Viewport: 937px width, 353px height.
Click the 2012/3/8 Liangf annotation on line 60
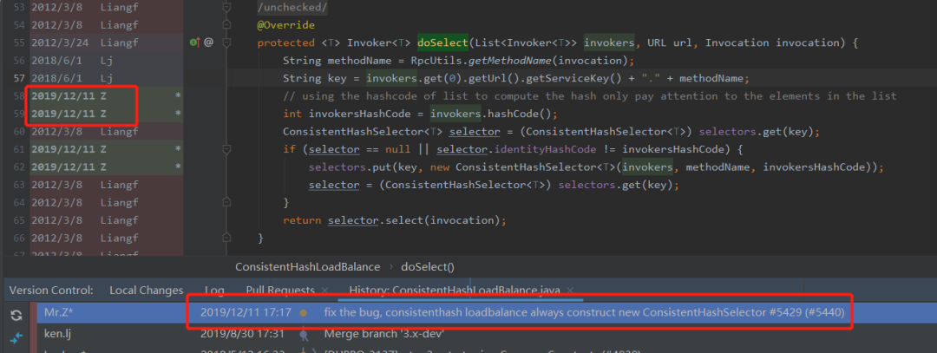(84, 132)
